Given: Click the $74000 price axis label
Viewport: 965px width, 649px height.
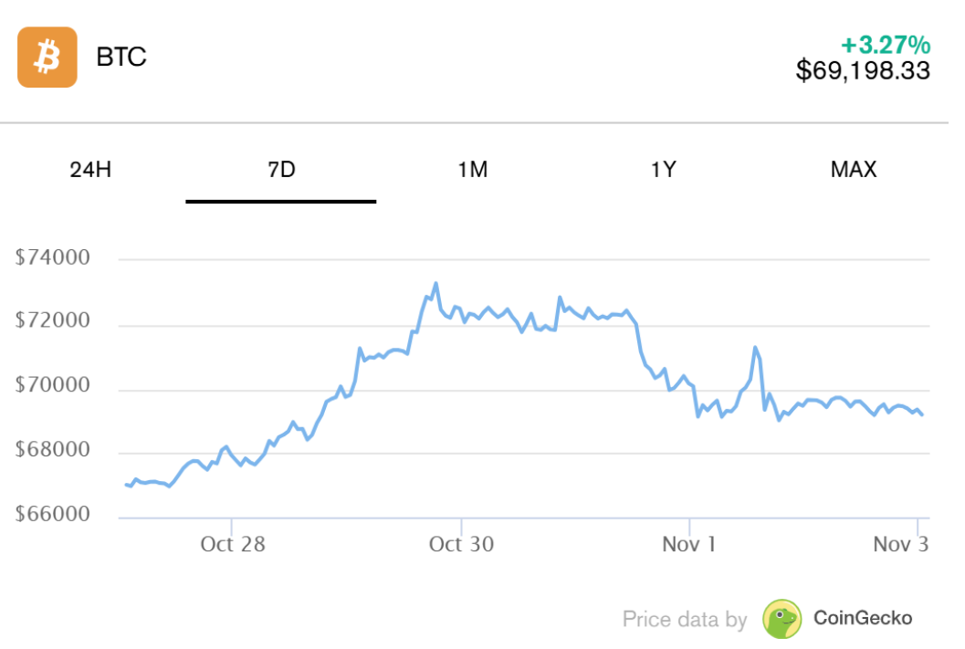Looking at the screenshot, I should [x=51, y=256].
